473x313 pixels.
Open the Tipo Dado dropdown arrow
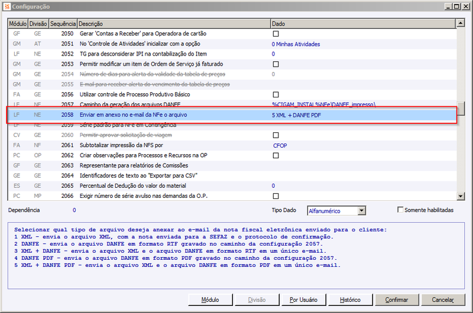pos(362,211)
